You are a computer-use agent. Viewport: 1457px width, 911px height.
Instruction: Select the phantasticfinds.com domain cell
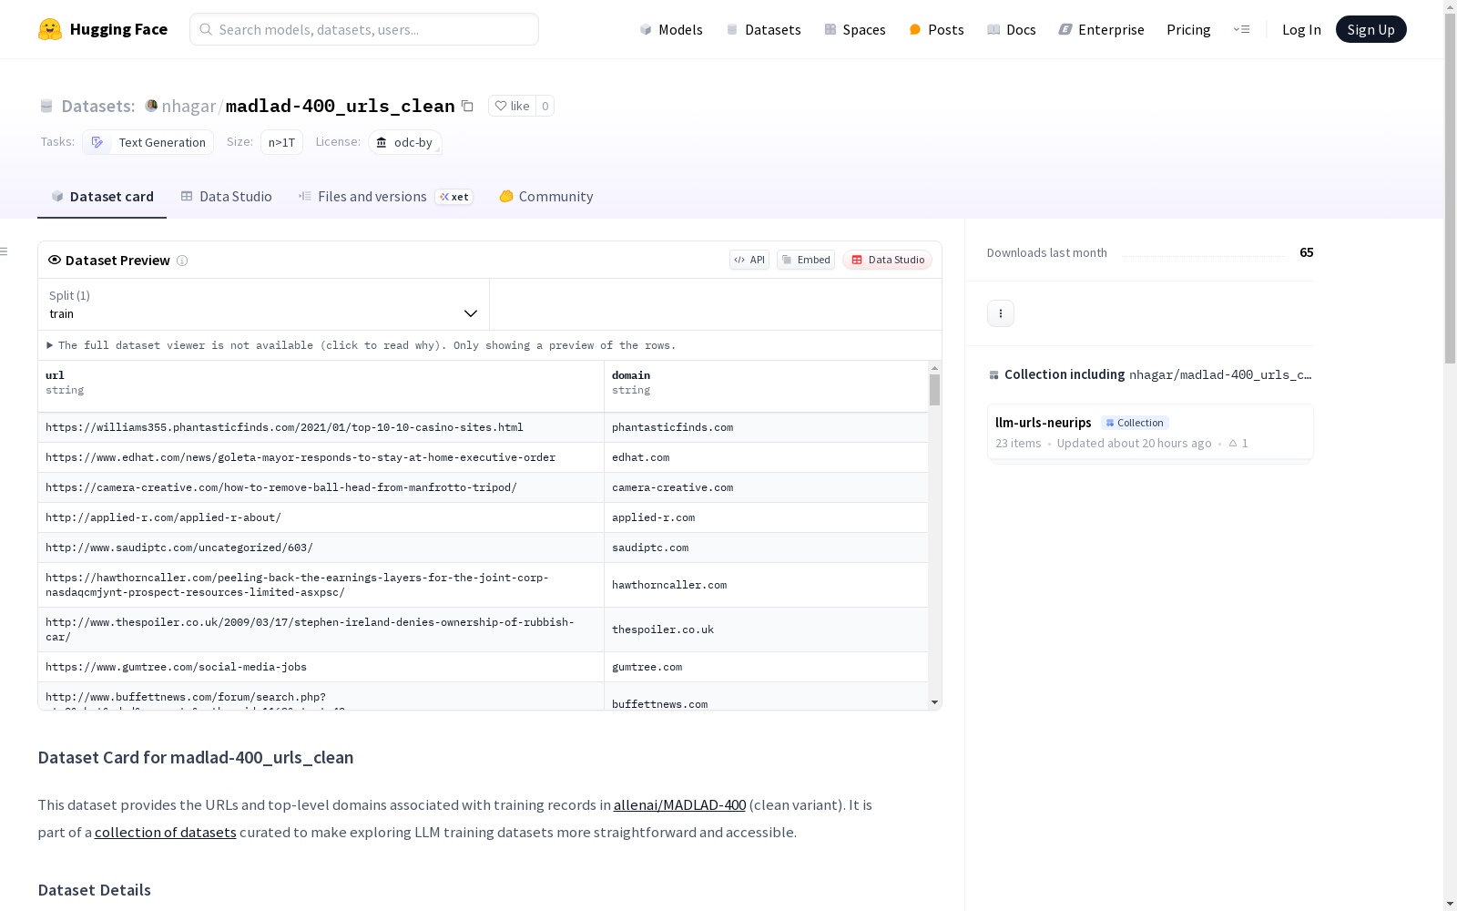coord(766,427)
